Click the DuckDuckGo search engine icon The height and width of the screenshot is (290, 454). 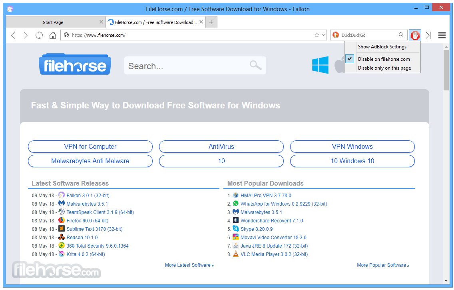(336, 35)
